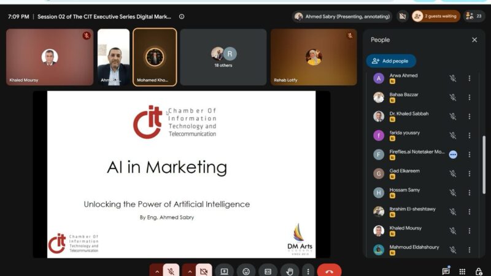Click Present now screen share icon
The width and height of the screenshot is (491, 276).
[224, 271]
